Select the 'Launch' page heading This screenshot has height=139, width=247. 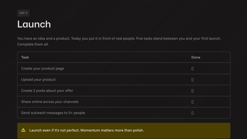(x=34, y=24)
